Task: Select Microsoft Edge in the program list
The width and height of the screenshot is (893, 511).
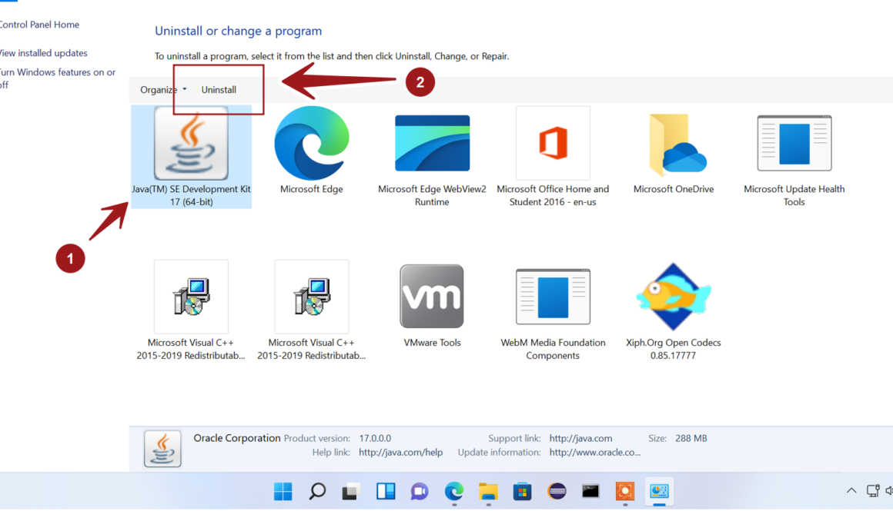Action: [x=311, y=150]
